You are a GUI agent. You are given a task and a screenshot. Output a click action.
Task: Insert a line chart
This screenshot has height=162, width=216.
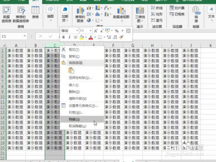89,14
